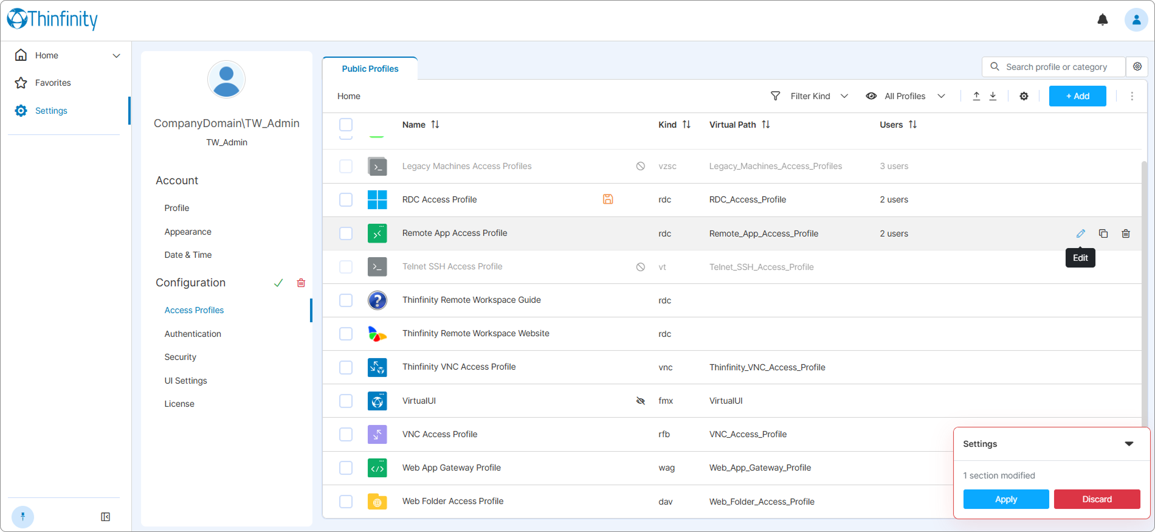Screen dimensions: 1155x532
Task: Open Favorites in the sidebar
Action: [53, 83]
